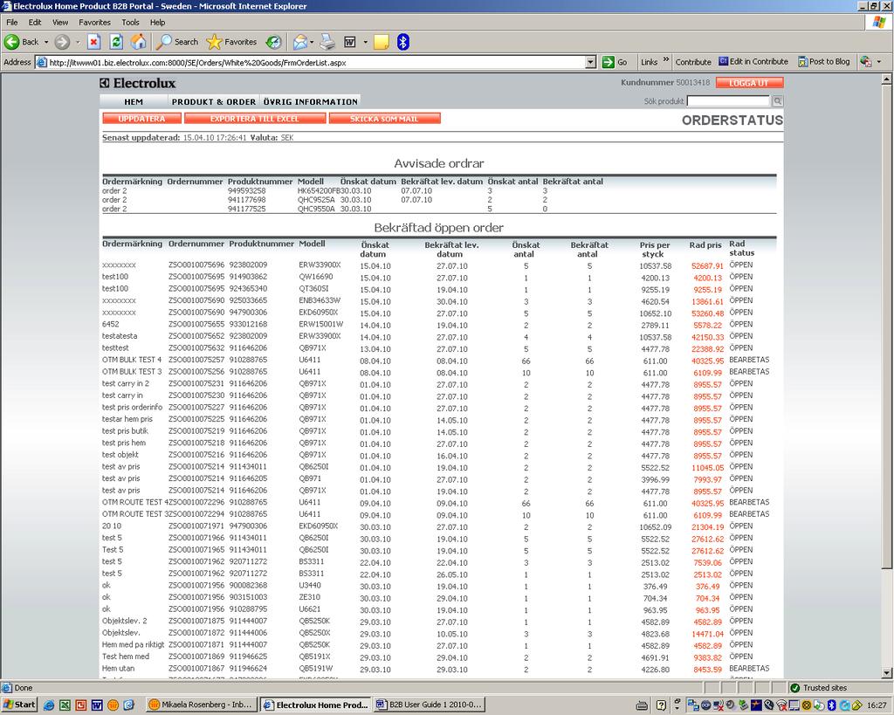Open PowerPoint quick launch icon
Image resolution: width=894 pixels, height=715 pixels.
(x=81, y=705)
